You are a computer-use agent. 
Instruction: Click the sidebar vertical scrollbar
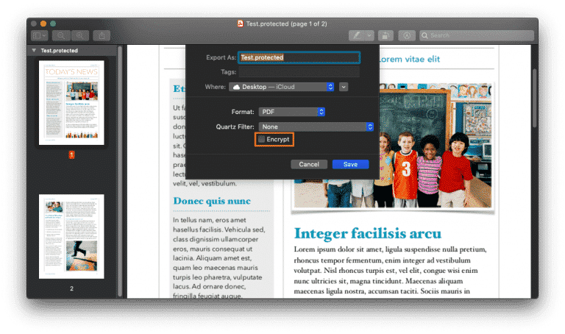click(x=120, y=171)
